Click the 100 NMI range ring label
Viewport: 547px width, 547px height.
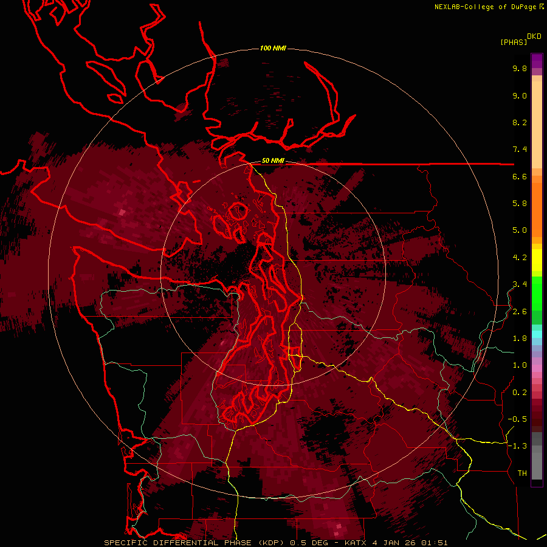[x=273, y=48]
